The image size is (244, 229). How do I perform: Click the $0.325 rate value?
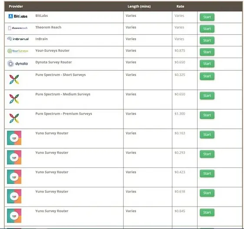coord(180,75)
